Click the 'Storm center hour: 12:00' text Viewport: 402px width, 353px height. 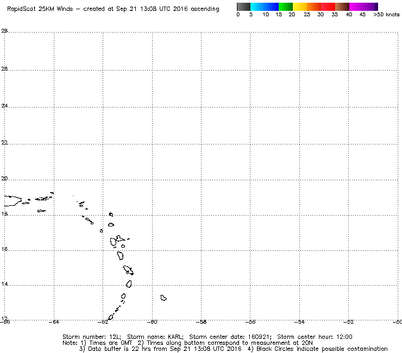315,337
